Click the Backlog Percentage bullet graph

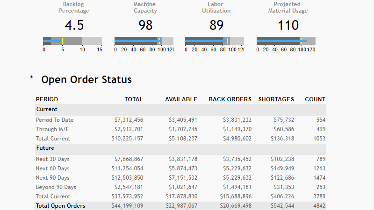(x=72, y=41)
